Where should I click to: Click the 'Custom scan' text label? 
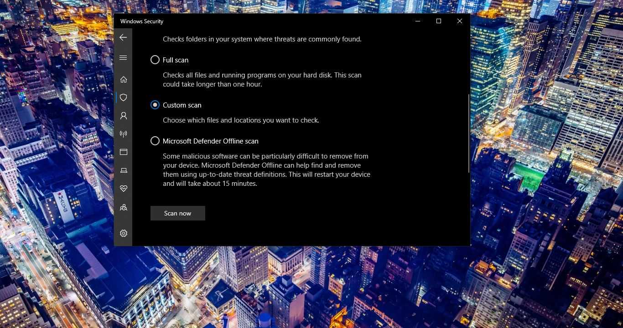point(182,105)
